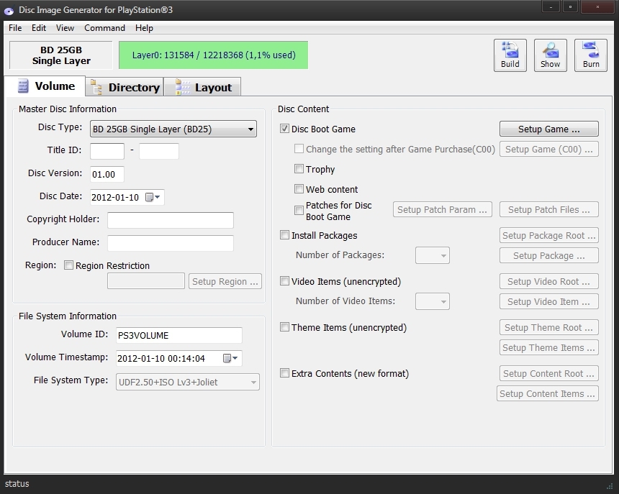Click Setup Video Item ... button
The image size is (619, 494).
coord(548,301)
